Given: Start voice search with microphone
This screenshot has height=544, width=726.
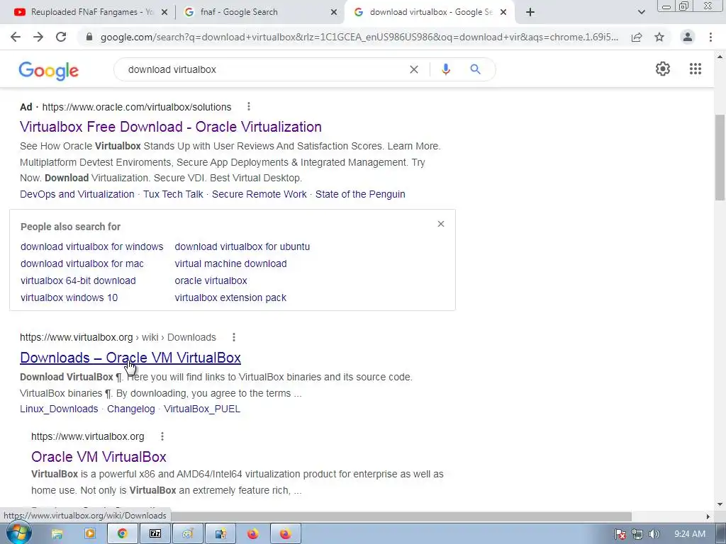Looking at the screenshot, I should pos(446,69).
